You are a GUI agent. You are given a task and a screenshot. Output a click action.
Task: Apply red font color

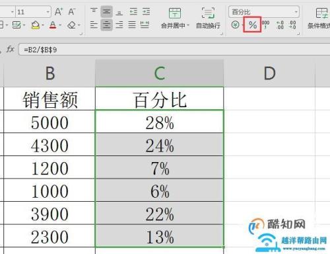[53, 25]
